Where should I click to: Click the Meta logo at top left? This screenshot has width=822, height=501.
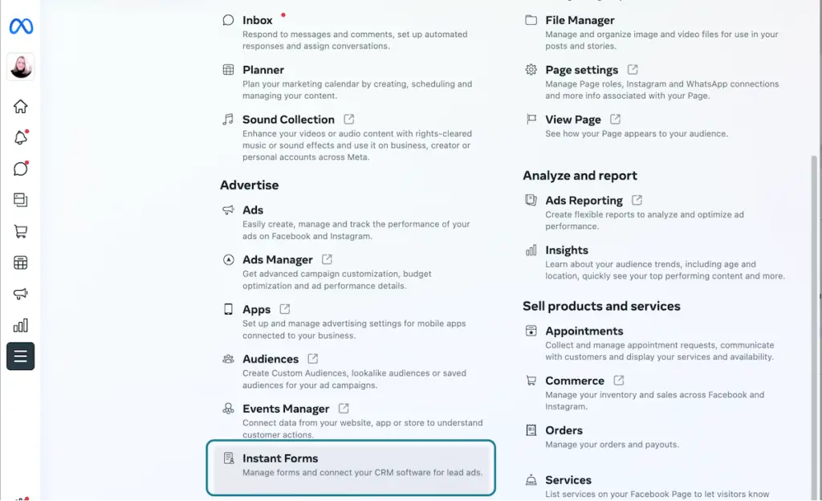tap(20, 26)
